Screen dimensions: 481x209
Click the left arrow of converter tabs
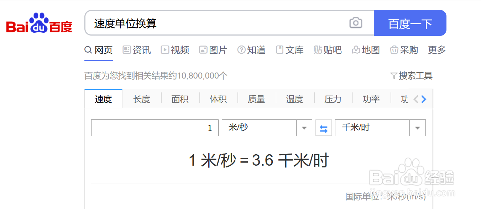click(415, 99)
